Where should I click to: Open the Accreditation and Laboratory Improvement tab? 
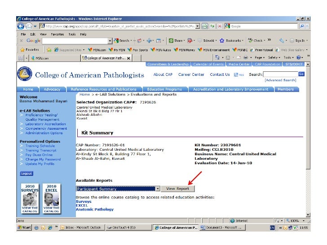230,89
